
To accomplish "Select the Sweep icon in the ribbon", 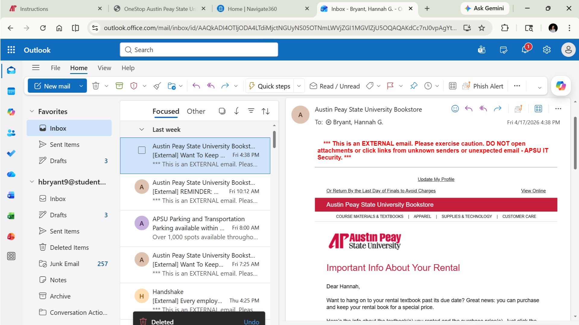I will pyautogui.click(x=157, y=86).
